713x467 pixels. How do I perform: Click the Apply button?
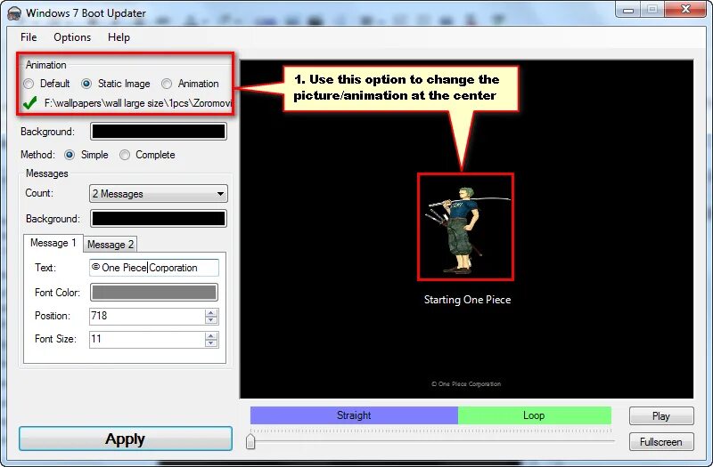(x=126, y=439)
